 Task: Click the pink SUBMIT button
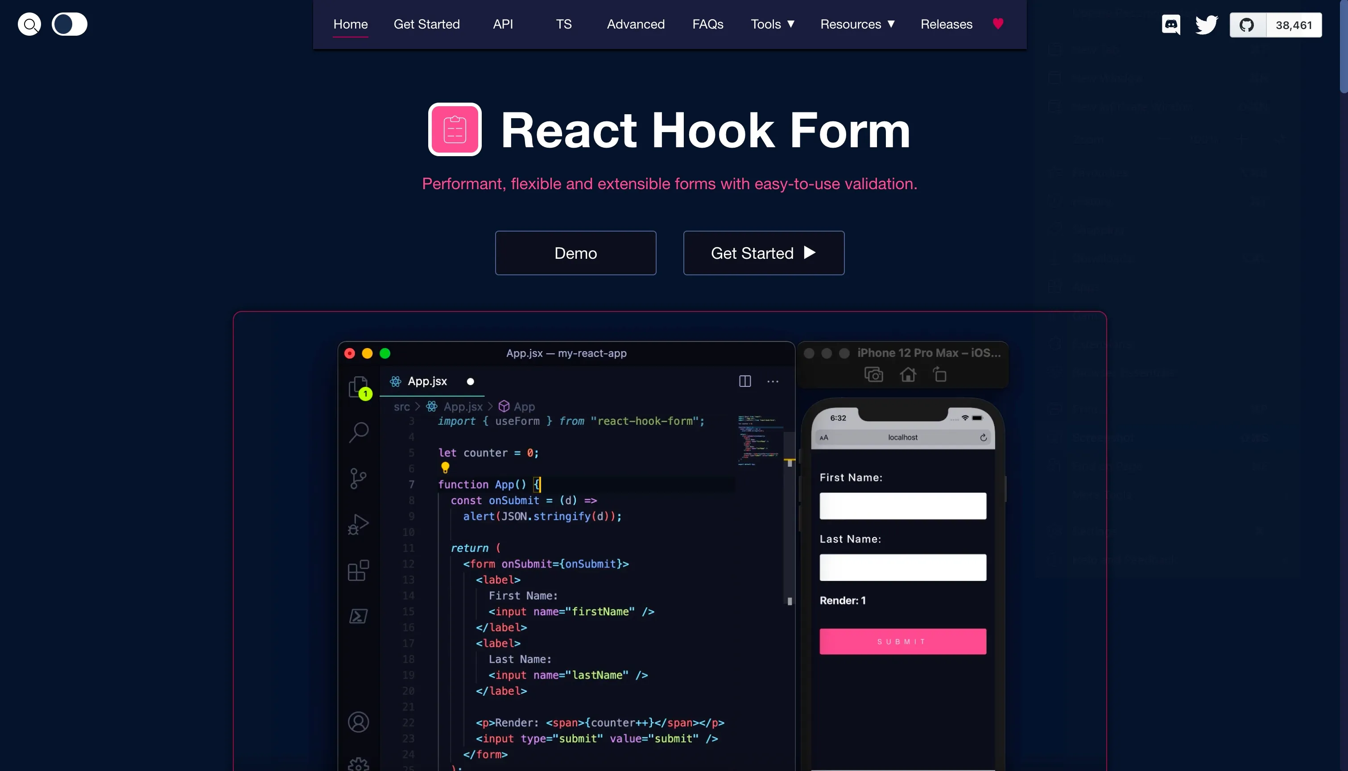point(903,641)
